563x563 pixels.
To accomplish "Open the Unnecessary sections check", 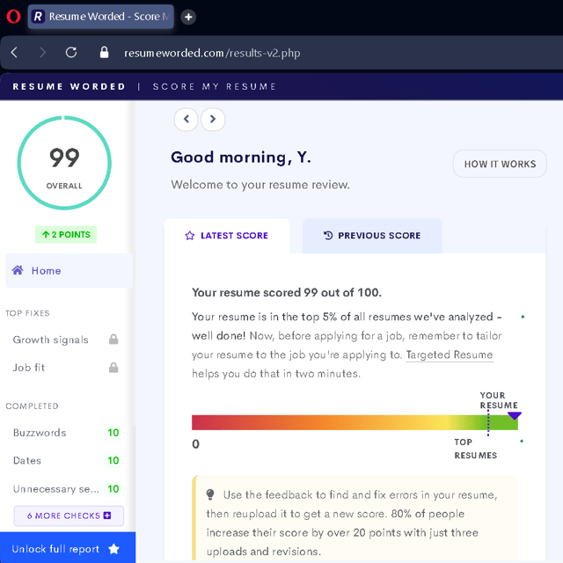I will coord(66,489).
